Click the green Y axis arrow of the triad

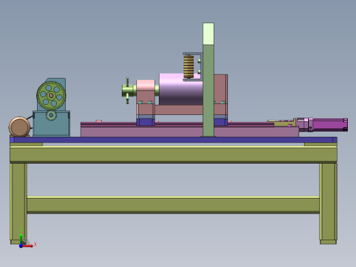[21, 238]
